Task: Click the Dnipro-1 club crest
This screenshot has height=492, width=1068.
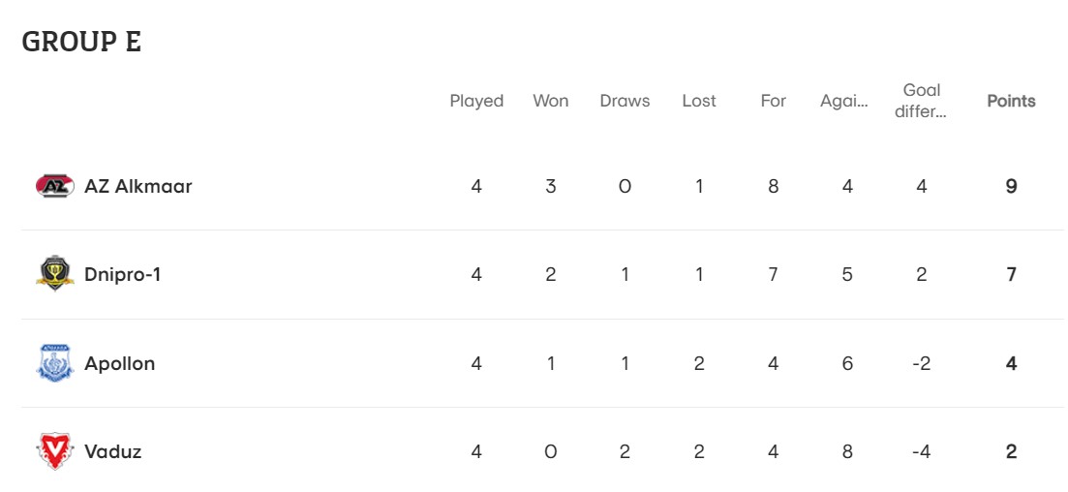Action: coord(55,274)
